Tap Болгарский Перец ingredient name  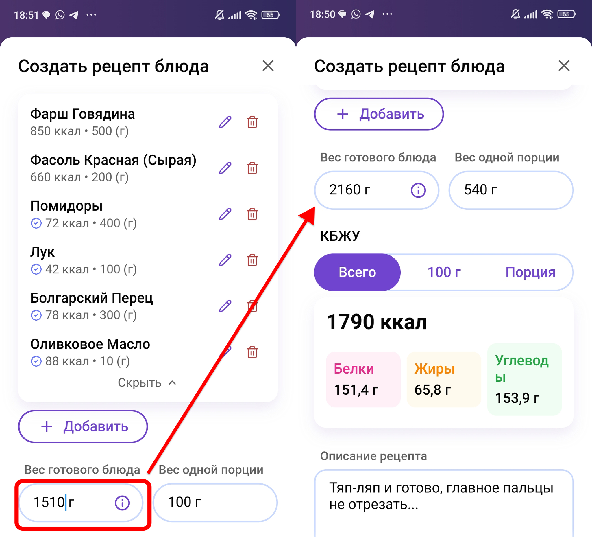92,298
